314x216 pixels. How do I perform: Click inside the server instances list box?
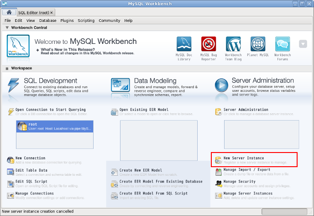tap(262, 134)
